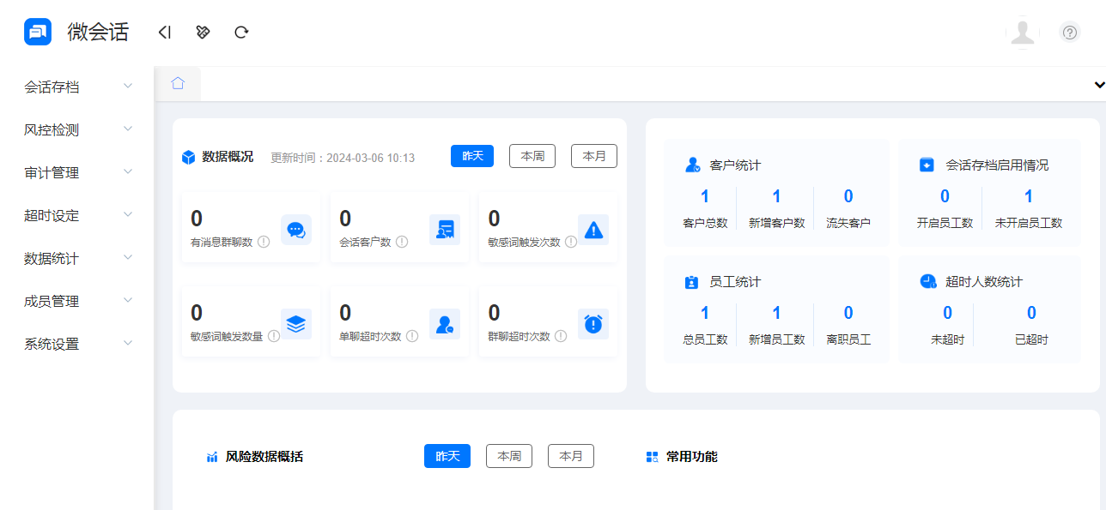
Task: Click info icon next to 有消息群聊数
Action: [264, 242]
